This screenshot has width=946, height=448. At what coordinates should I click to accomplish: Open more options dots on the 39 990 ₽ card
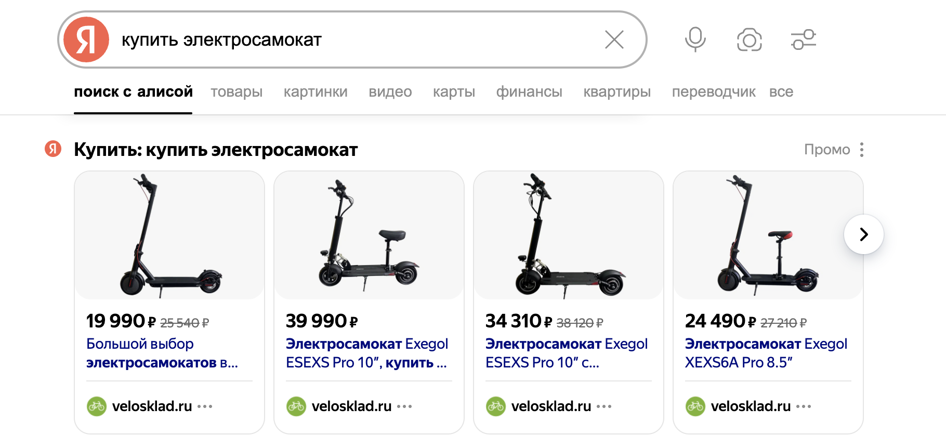[404, 406]
